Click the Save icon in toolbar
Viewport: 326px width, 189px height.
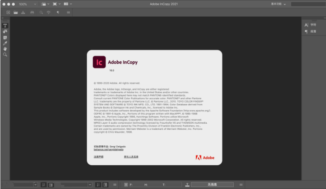pyautogui.click(x=23, y=12)
